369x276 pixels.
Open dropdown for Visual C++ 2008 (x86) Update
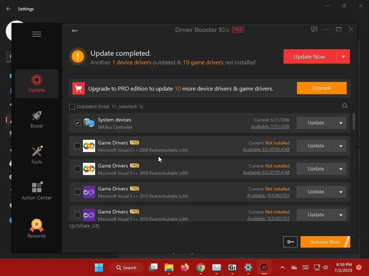coord(341,169)
